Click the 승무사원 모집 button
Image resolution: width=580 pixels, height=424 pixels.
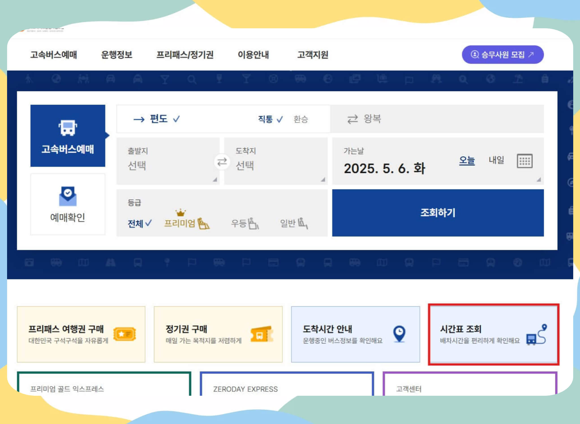[x=503, y=55]
